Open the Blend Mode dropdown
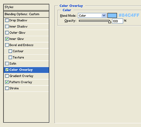The width and height of the screenshot is (141, 127). 92,15
